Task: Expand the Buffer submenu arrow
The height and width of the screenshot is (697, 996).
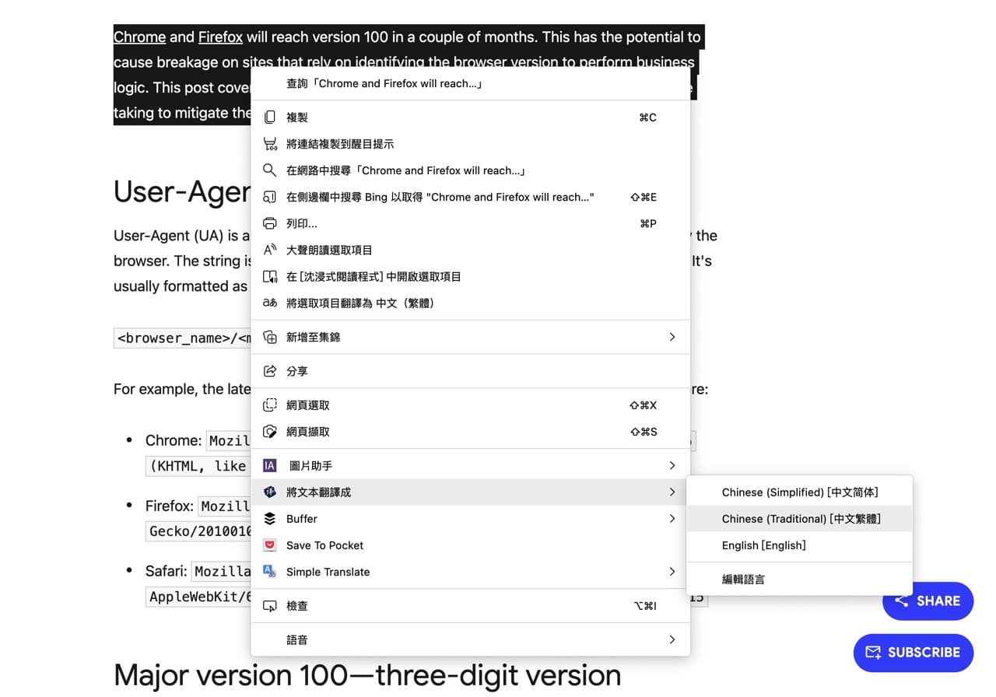Action: tap(672, 519)
